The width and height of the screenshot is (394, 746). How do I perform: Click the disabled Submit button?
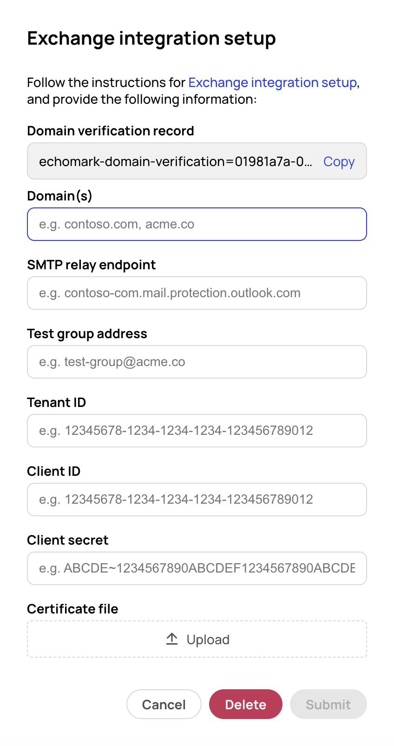(x=328, y=704)
